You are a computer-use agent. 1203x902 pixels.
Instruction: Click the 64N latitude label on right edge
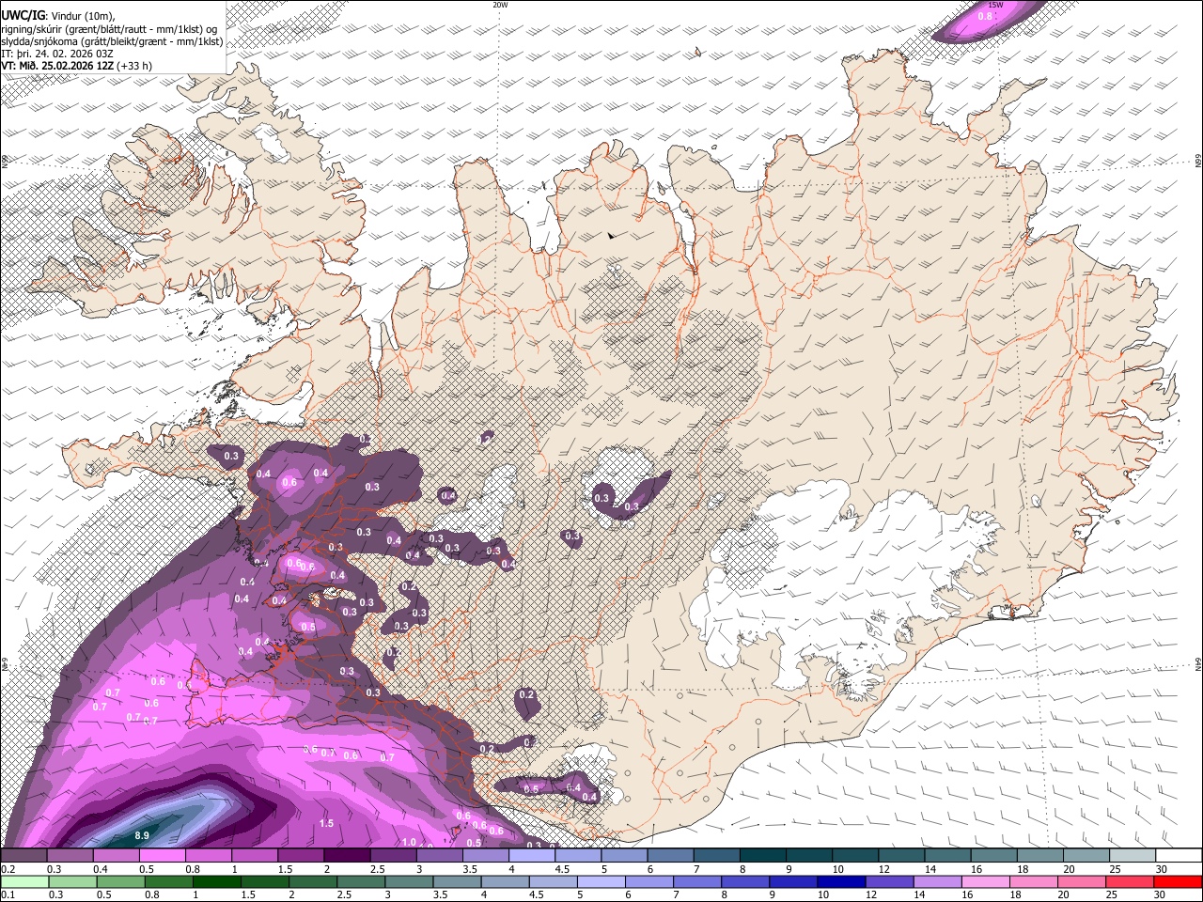pyautogui.click(x=1198, y=664)
